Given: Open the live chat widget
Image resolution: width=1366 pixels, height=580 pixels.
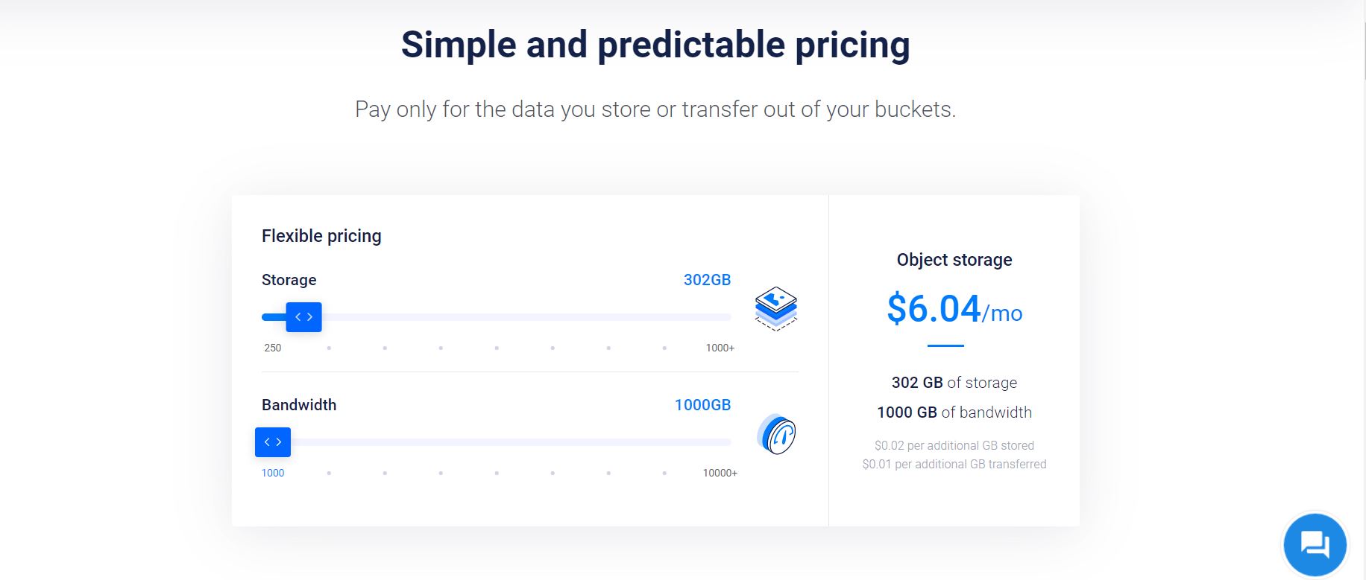Looking at the screenshot, I should [1315, 544].
